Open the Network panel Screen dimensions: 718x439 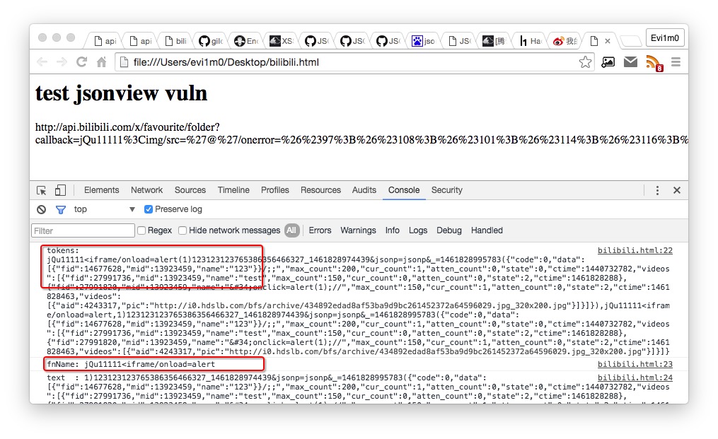[146, 190]
